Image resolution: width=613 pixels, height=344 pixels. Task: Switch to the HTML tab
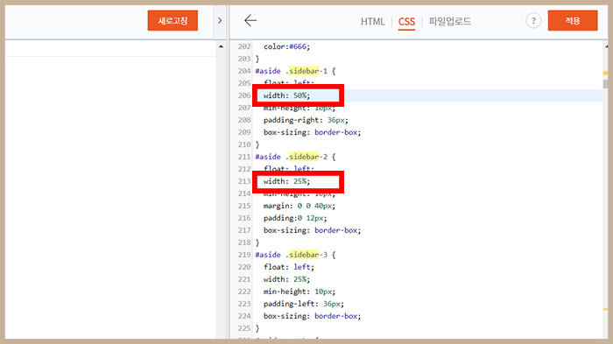click(x=372, y=22)
